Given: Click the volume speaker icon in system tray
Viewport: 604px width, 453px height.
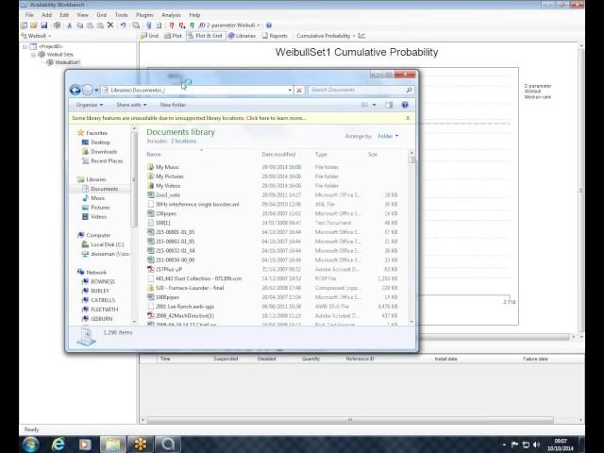Looking at the screenshot, I should pyautogui.click(x=536, y=445).
